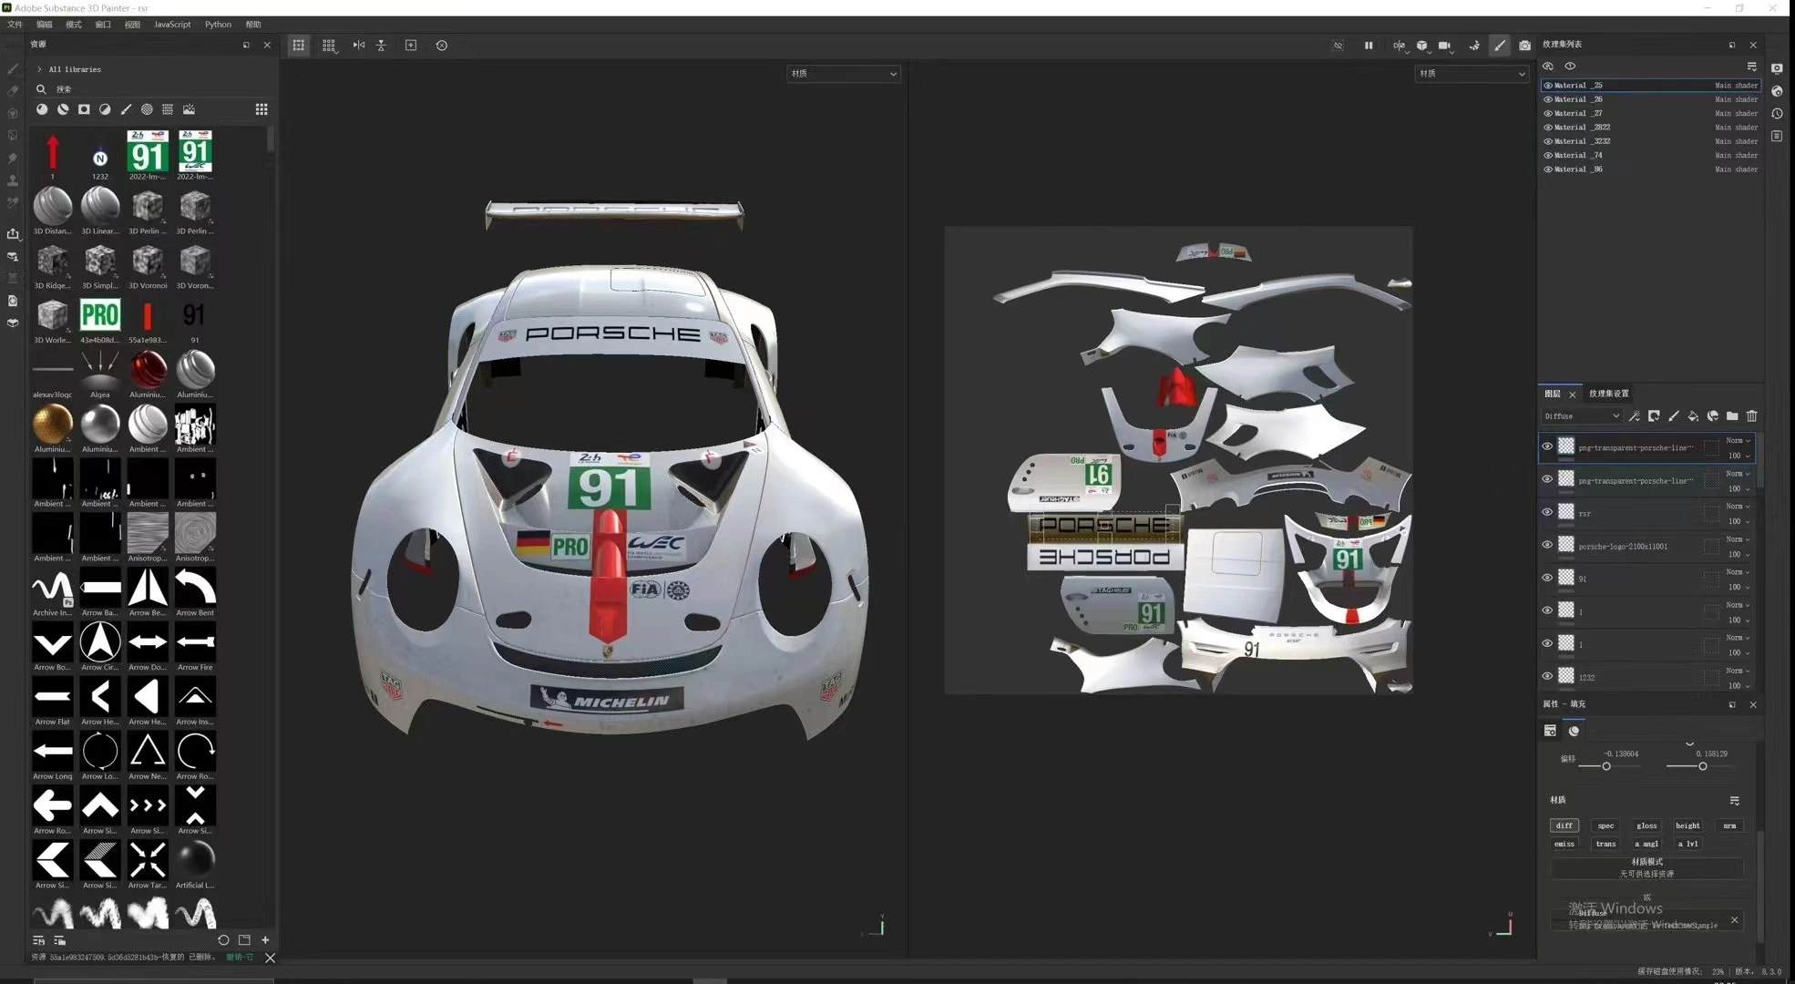
Task: Add mask icon in layers toolbar
Action: (1654, 416)
